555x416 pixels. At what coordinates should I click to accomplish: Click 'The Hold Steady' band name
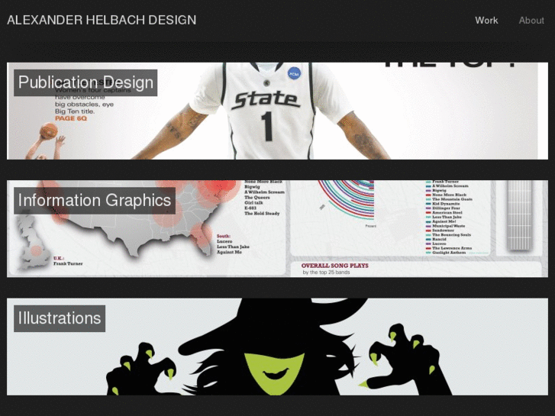click(262, 214)
